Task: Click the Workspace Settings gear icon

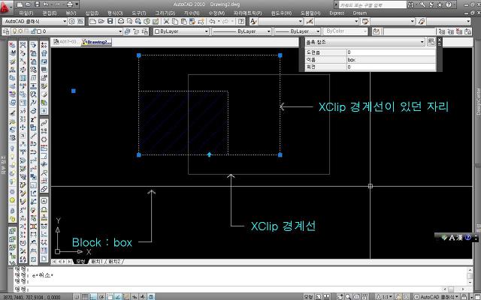Action: [72, 21]
